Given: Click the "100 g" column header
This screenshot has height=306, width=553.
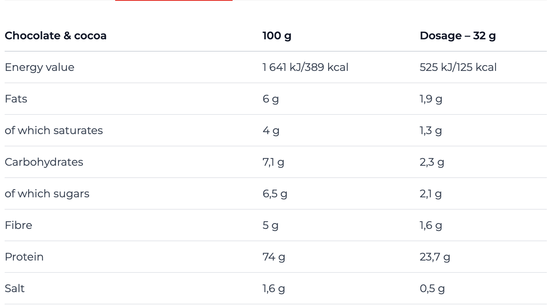Looking at the screenshot, I should coord(277,36).
